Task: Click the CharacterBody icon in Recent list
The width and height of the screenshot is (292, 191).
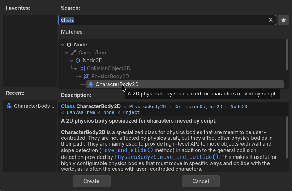Action: 9,106
